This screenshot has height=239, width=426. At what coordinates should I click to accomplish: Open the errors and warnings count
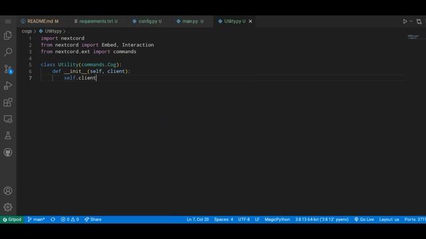pyautogui.click(x=70, y=220)
